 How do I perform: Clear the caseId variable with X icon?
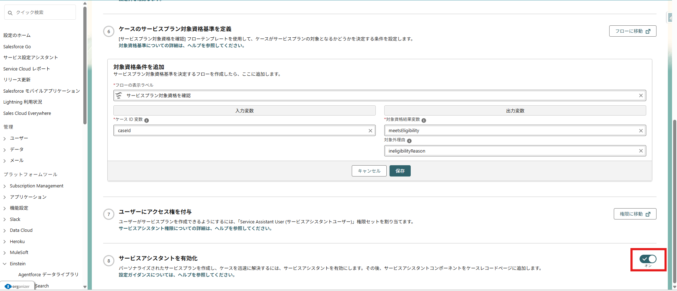370,131
